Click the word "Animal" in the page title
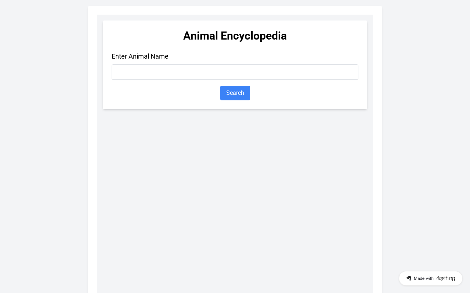Viewport: 470px width, 293px height. coord(200,36)
